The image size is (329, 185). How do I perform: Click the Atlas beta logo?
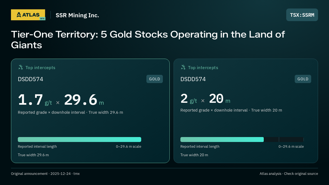tap(28, 15)
